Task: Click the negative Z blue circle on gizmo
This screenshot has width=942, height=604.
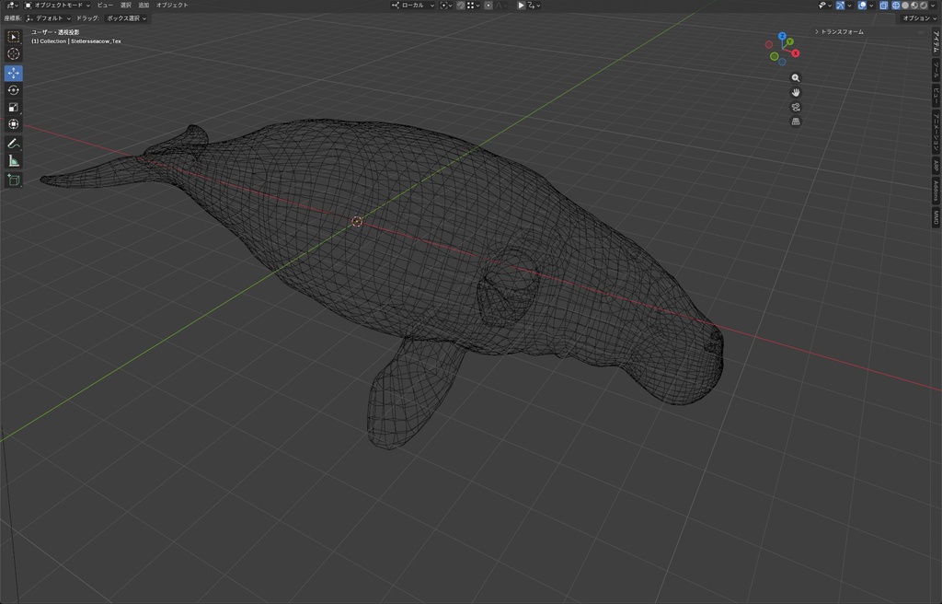Action: point(782,62)
